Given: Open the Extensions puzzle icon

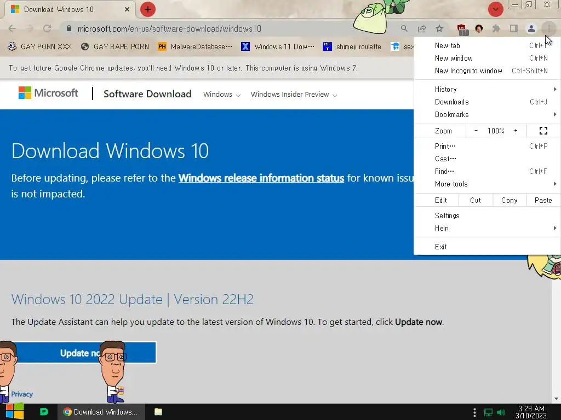Looking at the screenshot, I should click(496, 28).
